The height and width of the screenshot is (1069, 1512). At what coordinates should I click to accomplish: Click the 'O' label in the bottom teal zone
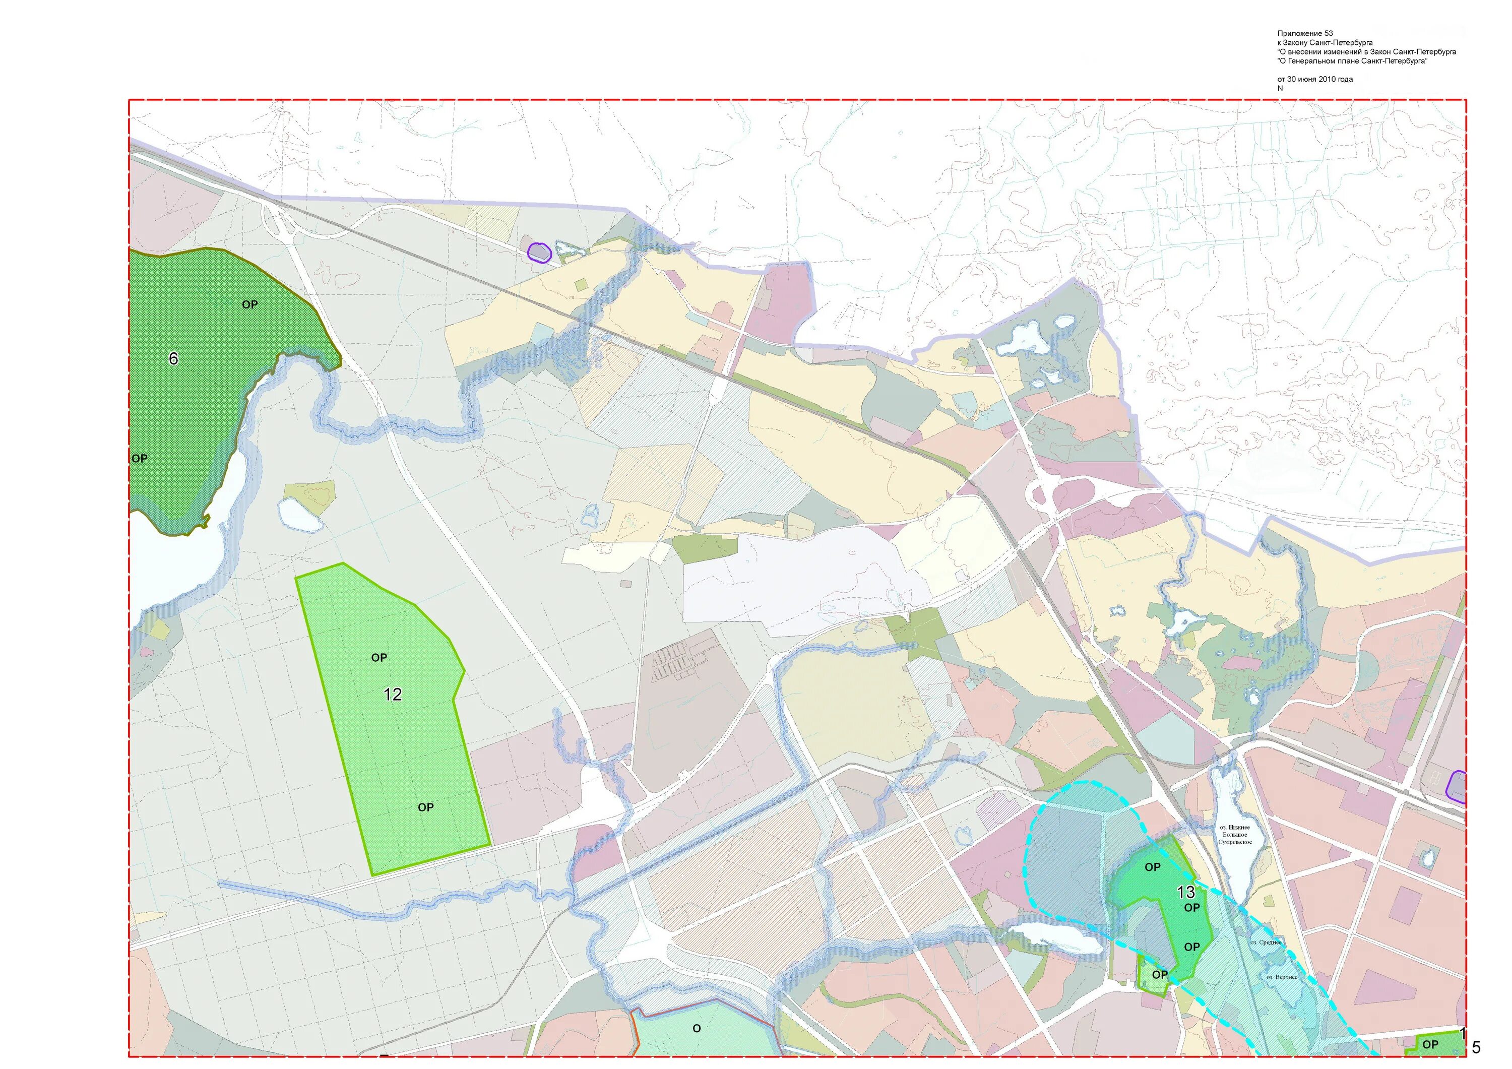click(696, 1028)
